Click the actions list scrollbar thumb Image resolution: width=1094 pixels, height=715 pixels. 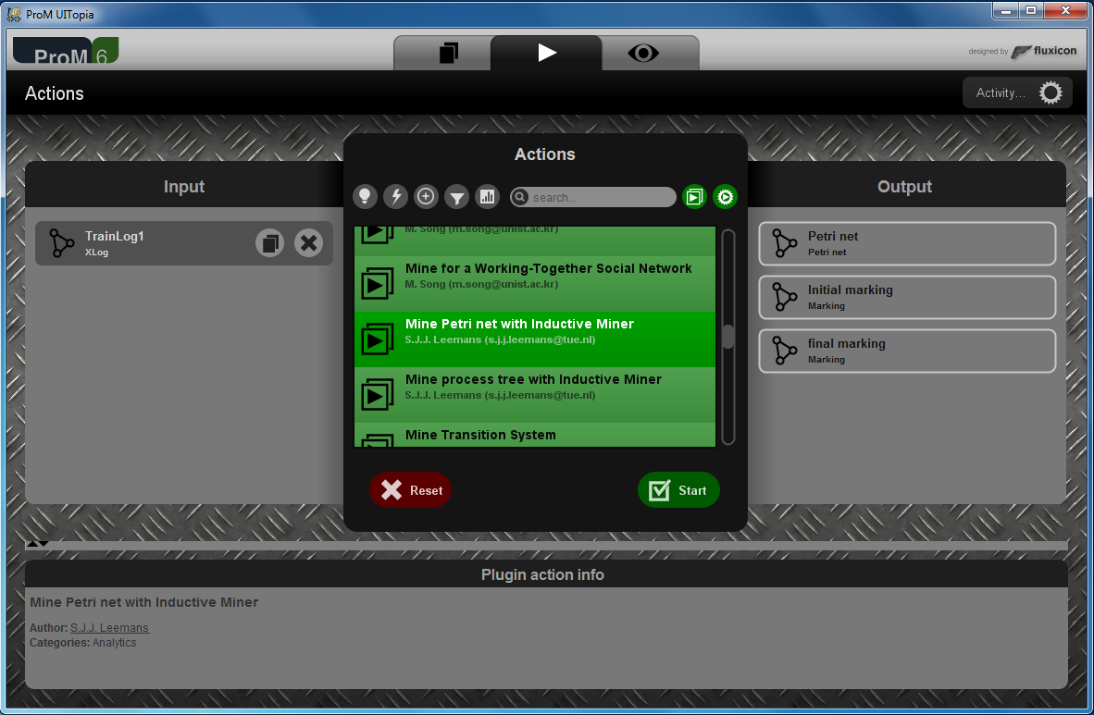pyautogui.click(x=727, y=336)
